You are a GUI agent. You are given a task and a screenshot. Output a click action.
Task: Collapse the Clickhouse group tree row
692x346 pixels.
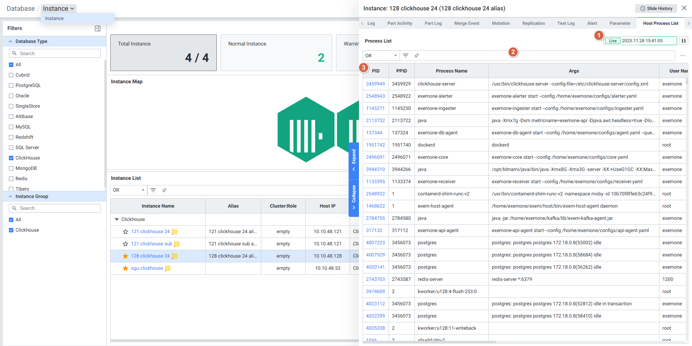coord(117,219)
